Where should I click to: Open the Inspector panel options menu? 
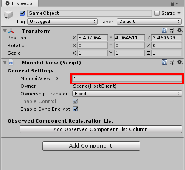(x=179, y=4)
